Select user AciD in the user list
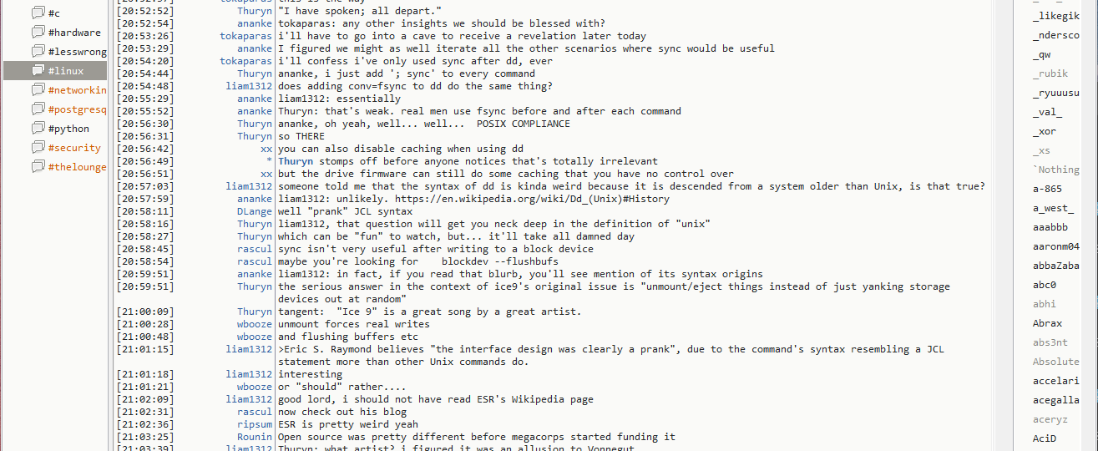 pyautogui.click(x=1045, y=438)
